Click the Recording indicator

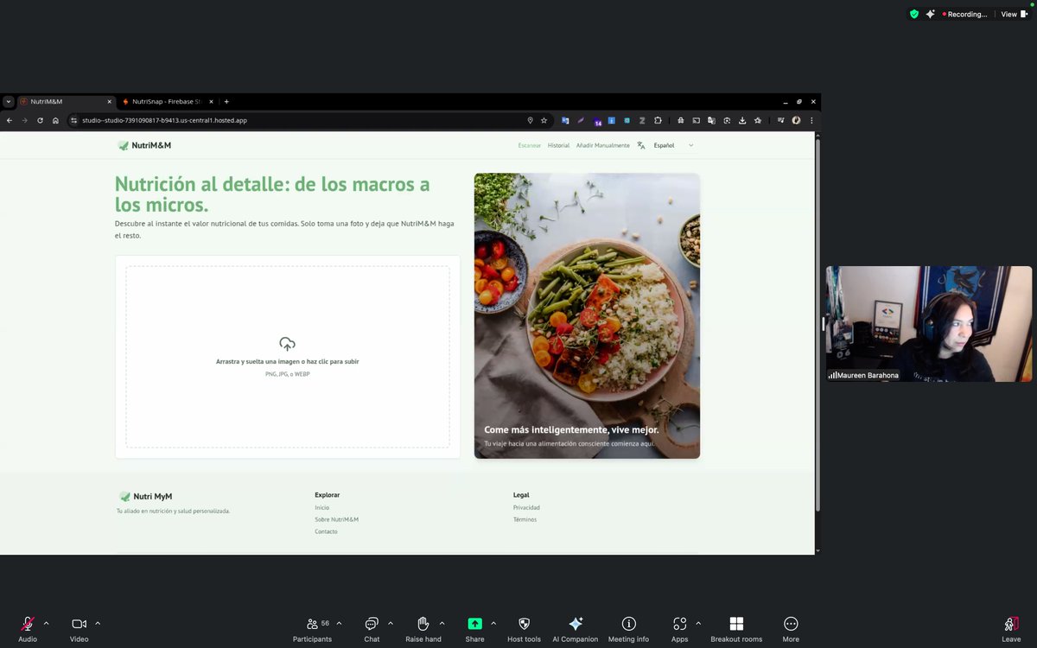965,14
